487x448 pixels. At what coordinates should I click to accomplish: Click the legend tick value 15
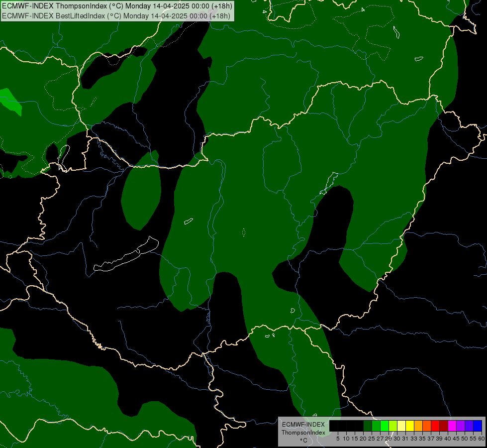pyautogui.click(x=355, y=439)
